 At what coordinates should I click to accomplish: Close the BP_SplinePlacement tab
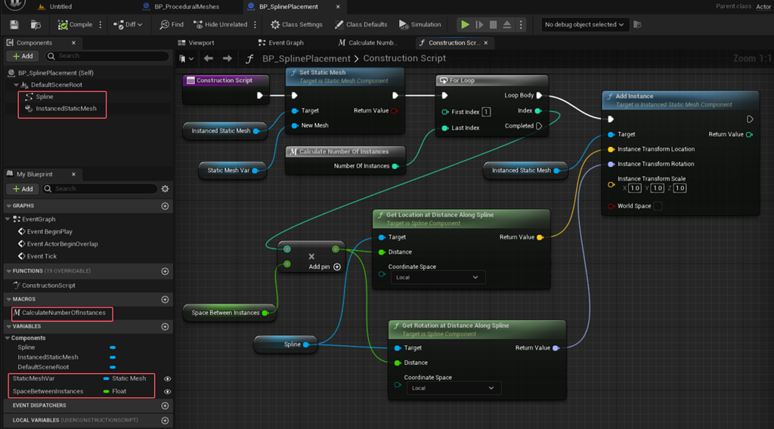[338, 7]
